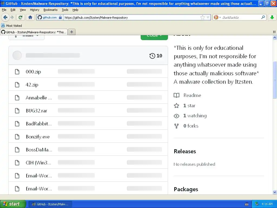The width and height of the screenshot is (277, 208).
Task: Go back with the back arrow button
Action: [x=5, y=17]
